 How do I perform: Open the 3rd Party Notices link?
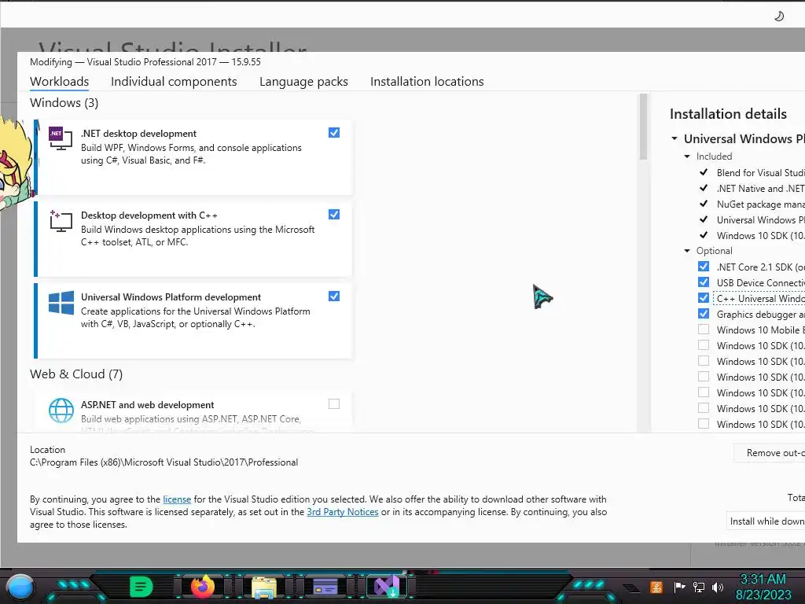point(343,512)
